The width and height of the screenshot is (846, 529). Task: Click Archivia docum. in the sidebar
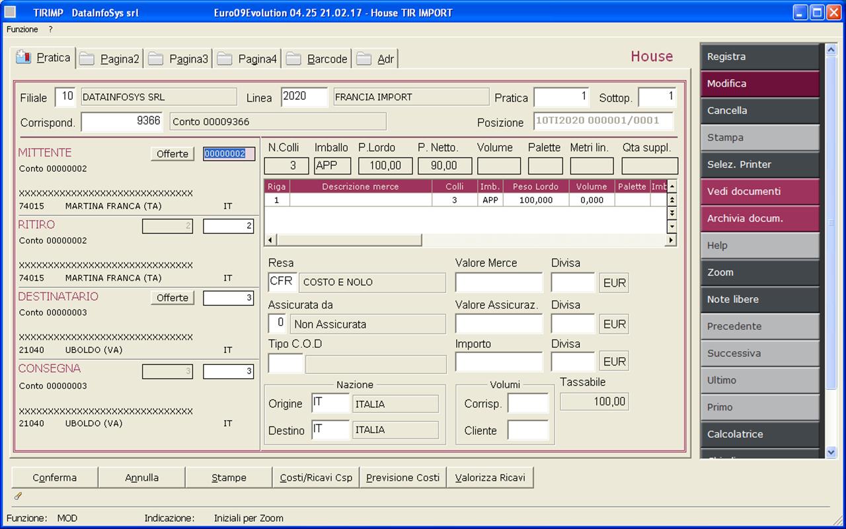pyautogui.click(x=760, y=219)
